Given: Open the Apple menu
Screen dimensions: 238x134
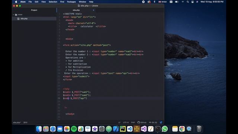Looking at the screenshot, I should coord(16,2).
